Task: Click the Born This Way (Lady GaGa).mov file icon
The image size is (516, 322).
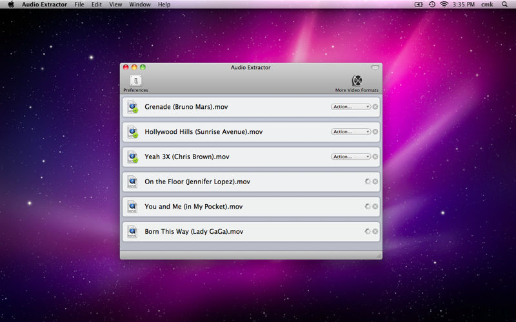Action: 132,232
